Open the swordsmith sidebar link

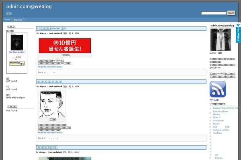(x=218, y=121)
